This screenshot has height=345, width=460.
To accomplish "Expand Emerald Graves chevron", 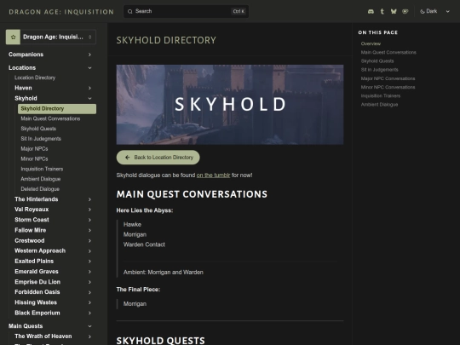I will tap(89, 272).
